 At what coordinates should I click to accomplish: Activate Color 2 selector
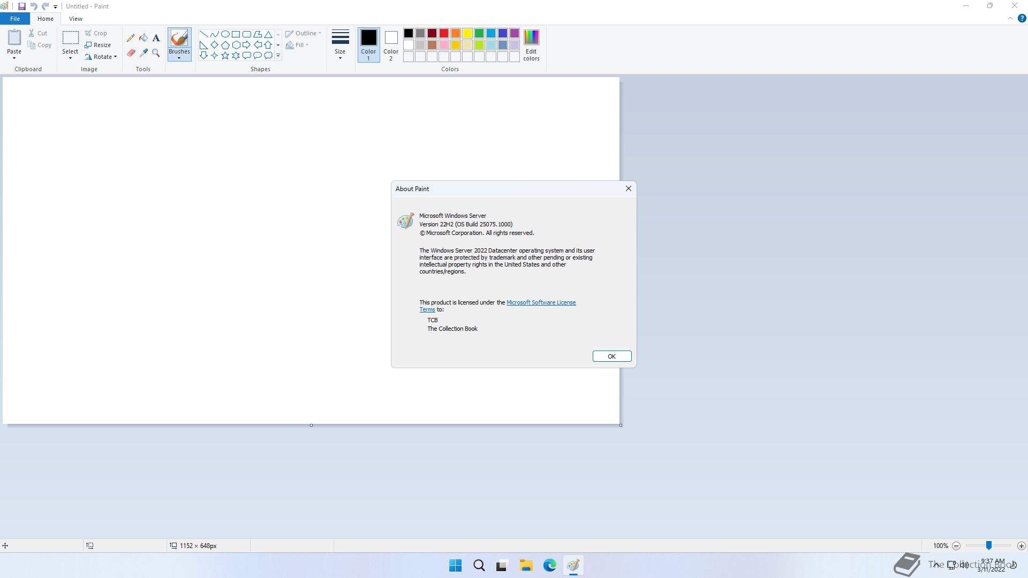click(391, 45)
